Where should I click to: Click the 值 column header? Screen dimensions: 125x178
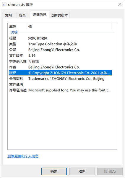click(x=69, y=26)
